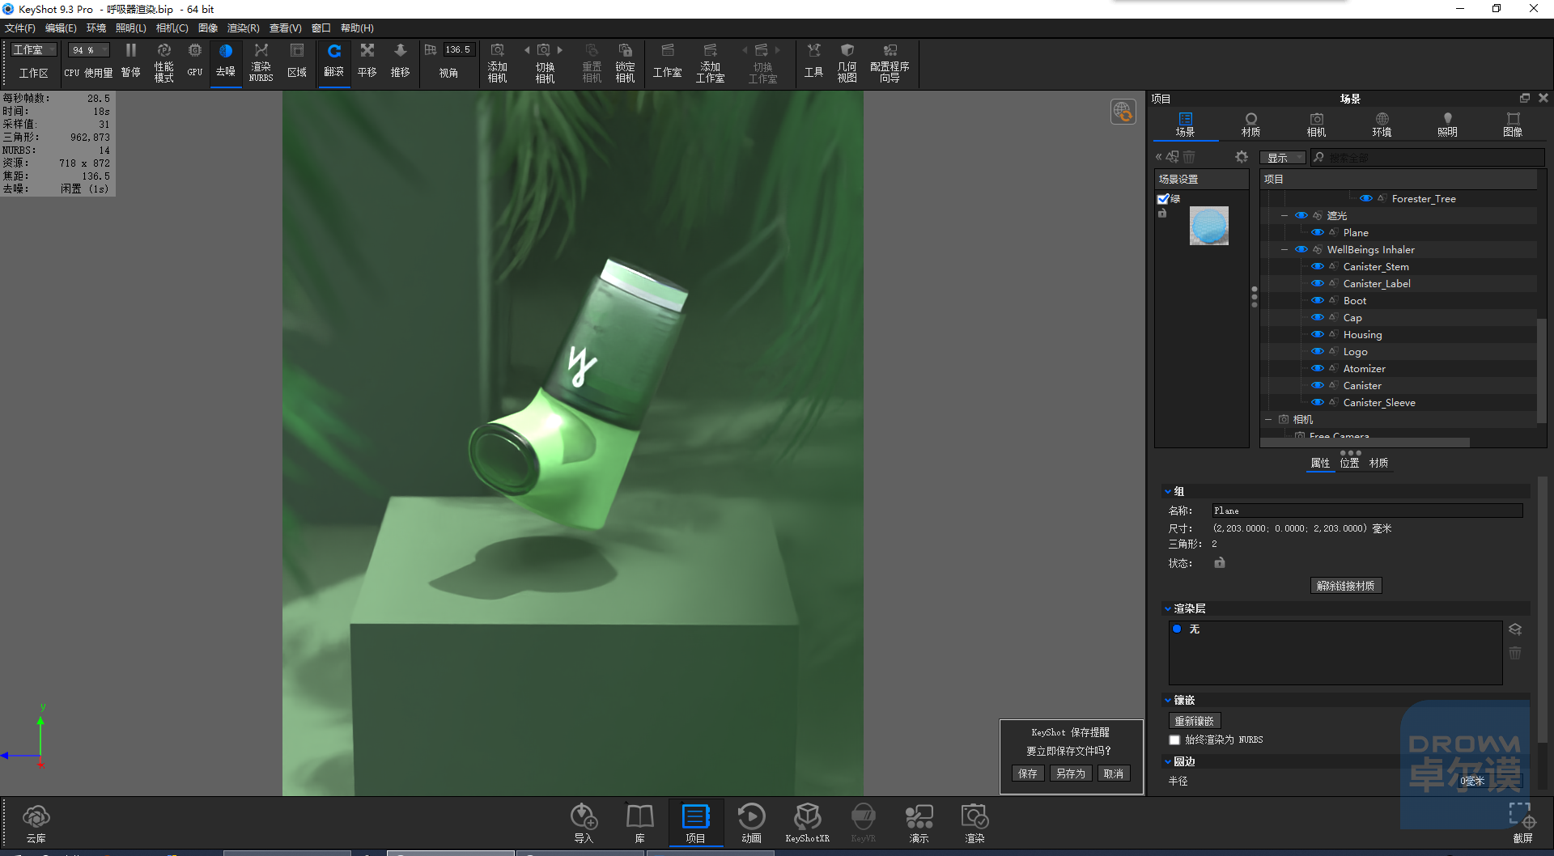Open the 渲染(R) menu
The width and height of the screenshot is (1554, 856).
point(244,28)
